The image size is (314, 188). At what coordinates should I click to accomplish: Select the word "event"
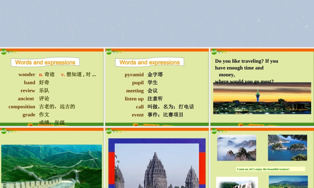click(x=138, y=115)
